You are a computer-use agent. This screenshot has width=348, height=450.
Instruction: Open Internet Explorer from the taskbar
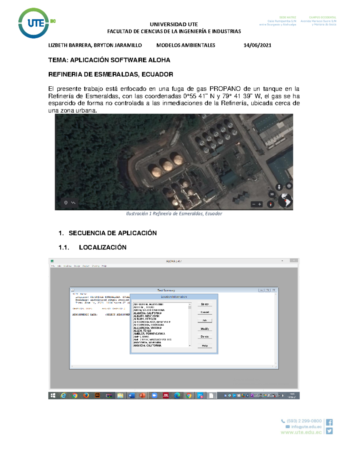(x=63, y=396)
